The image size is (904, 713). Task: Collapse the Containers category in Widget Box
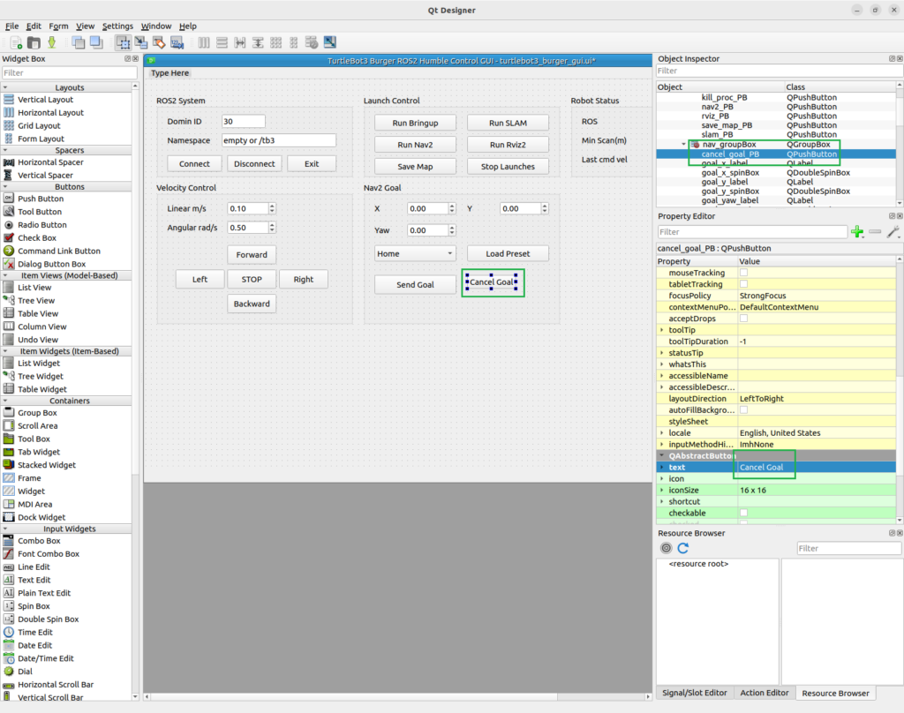[5, 401]
